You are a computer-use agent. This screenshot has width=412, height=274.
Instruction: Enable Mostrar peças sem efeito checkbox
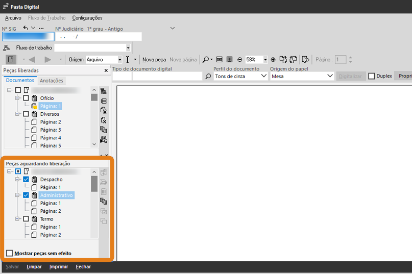click(10, 253)
